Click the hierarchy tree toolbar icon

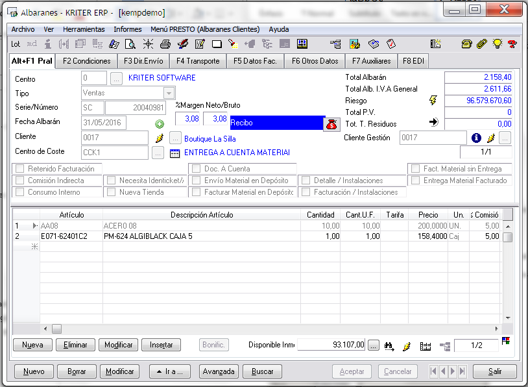(x=335, y=44)
